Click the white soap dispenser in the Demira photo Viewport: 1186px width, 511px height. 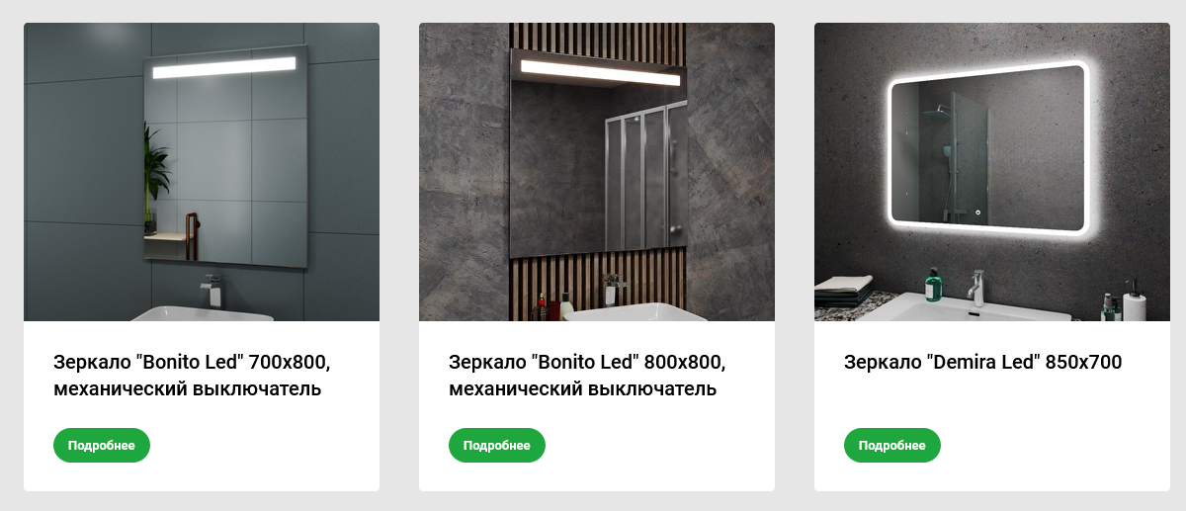click(1134, 299)
